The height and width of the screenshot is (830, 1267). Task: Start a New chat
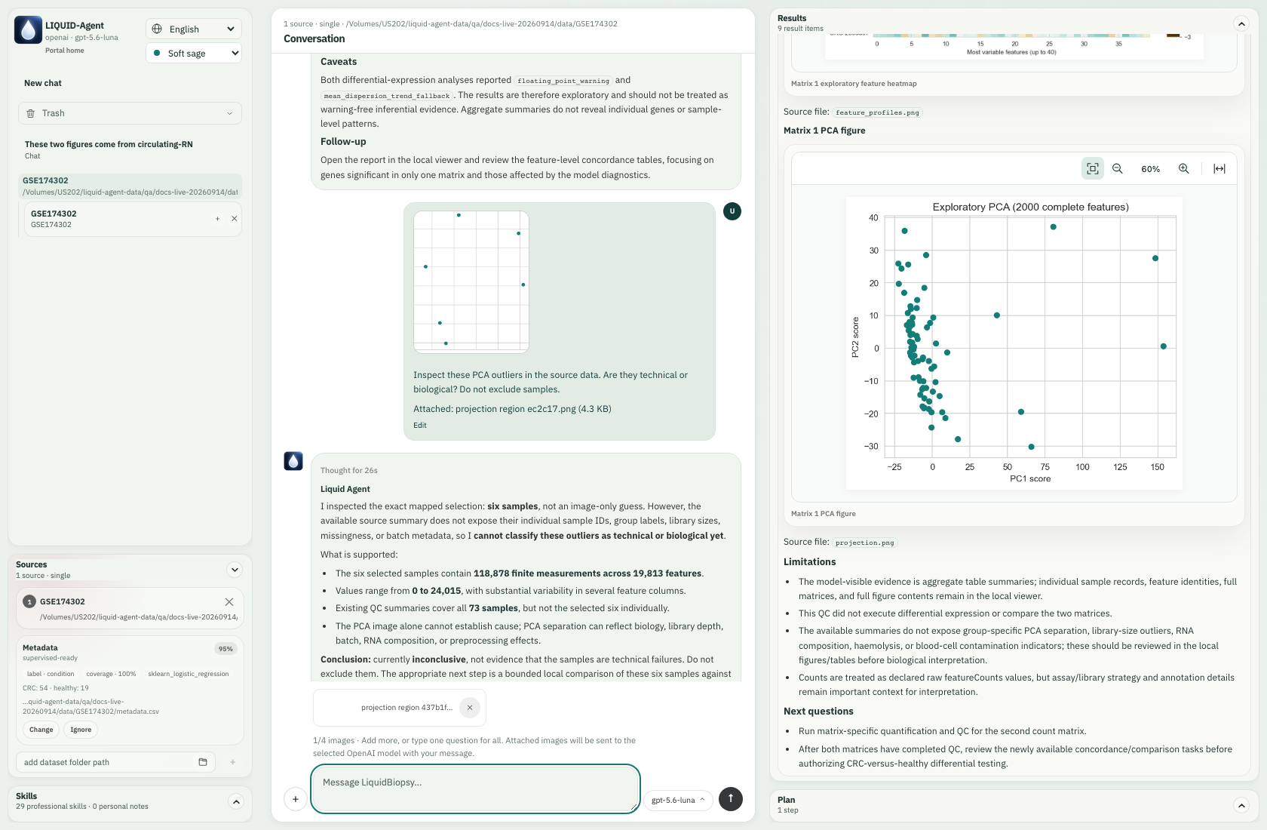43,83
